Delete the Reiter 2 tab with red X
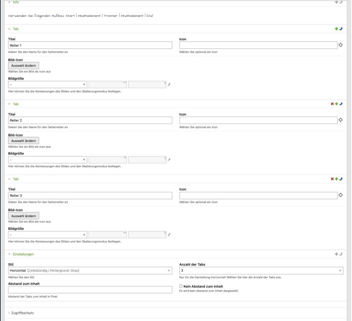This screenshot has width=352, height=321. (332, 104)
